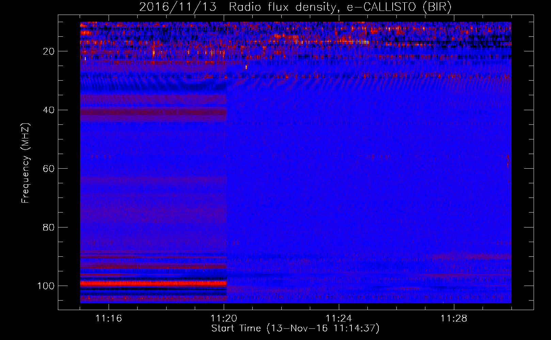Click the 100 frequency tick label
Image resolution: width=551 pixels, height=340 pixels.
coord(46,286)
